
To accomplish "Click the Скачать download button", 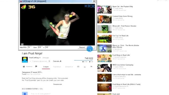I will 57,61.
